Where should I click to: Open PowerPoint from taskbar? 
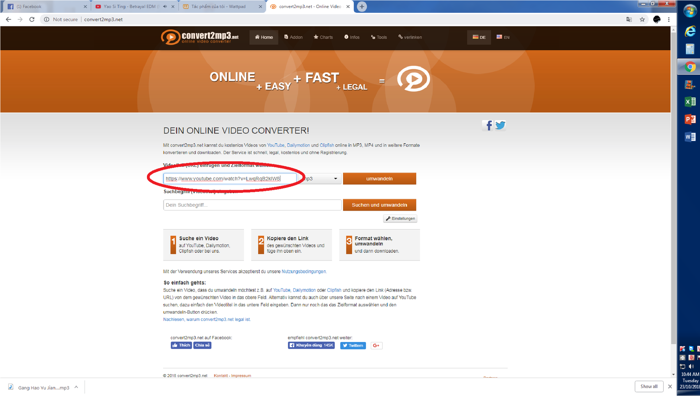pyautogui.click(x=690, y=119)
